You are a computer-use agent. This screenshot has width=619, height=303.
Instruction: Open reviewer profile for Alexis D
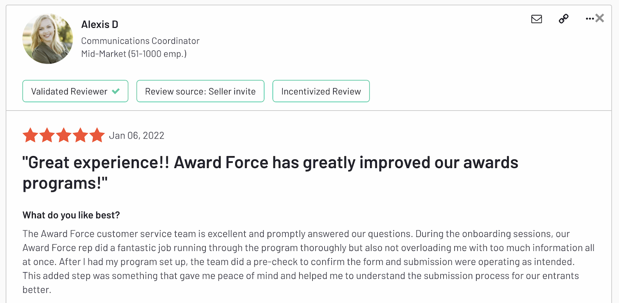(x=99, y=24)
